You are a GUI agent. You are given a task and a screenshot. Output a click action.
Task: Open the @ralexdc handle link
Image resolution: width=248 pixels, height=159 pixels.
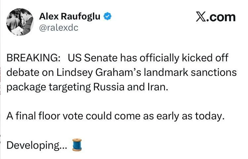click(x=59, y=28)
